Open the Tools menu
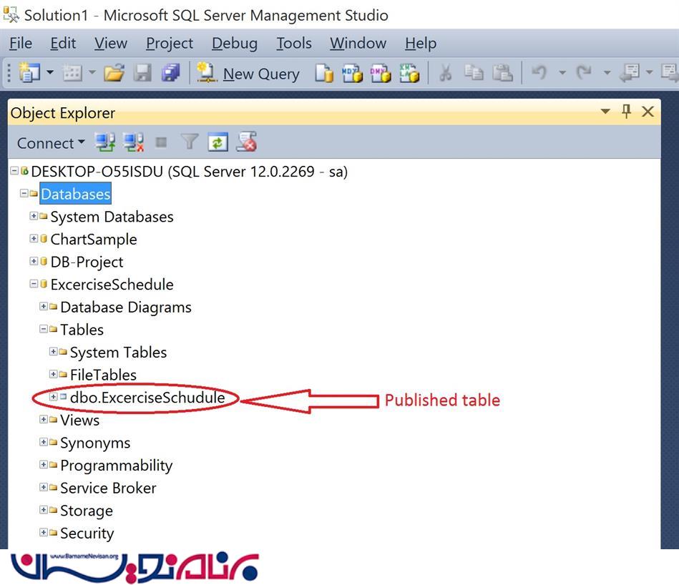 coord(294,44)
